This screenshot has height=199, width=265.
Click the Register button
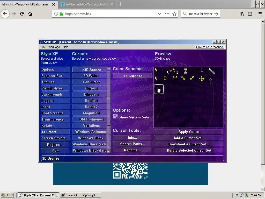pyautogui.click(x=55, y=145)
